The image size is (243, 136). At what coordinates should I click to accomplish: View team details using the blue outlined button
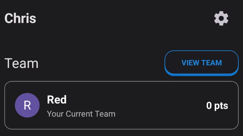(x=202, y=63)
